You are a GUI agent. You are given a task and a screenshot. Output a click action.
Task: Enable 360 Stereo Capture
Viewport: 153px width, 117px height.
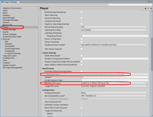[x=81, y=49]
